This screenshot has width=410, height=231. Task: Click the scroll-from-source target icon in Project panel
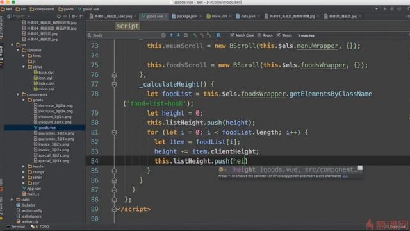[59, 16]
